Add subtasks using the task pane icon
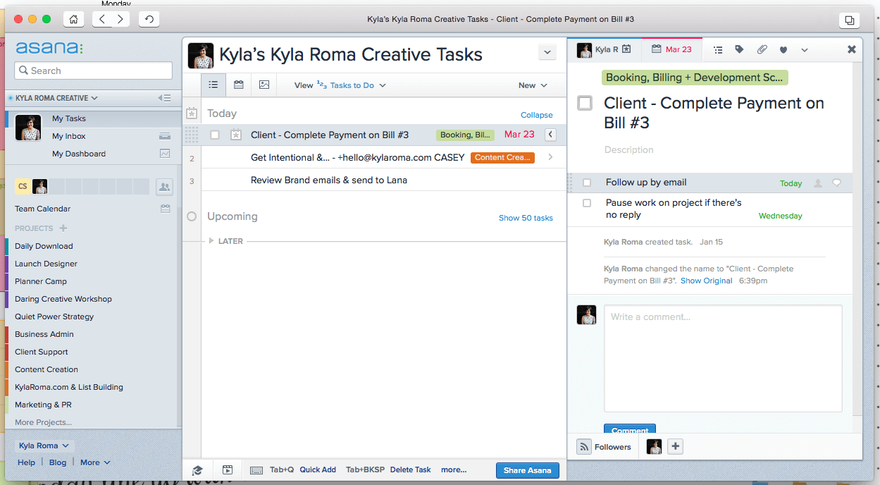 pyautogui.click(x=718, y=49)
